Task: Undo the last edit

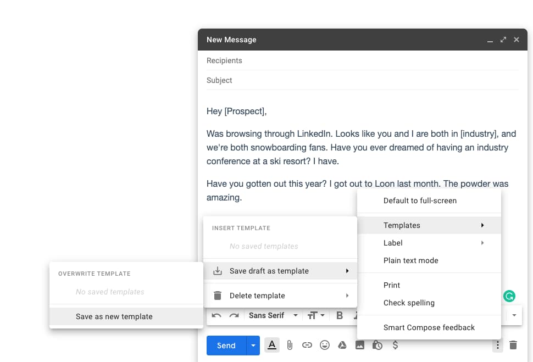Action: click(x=216, y=315)
